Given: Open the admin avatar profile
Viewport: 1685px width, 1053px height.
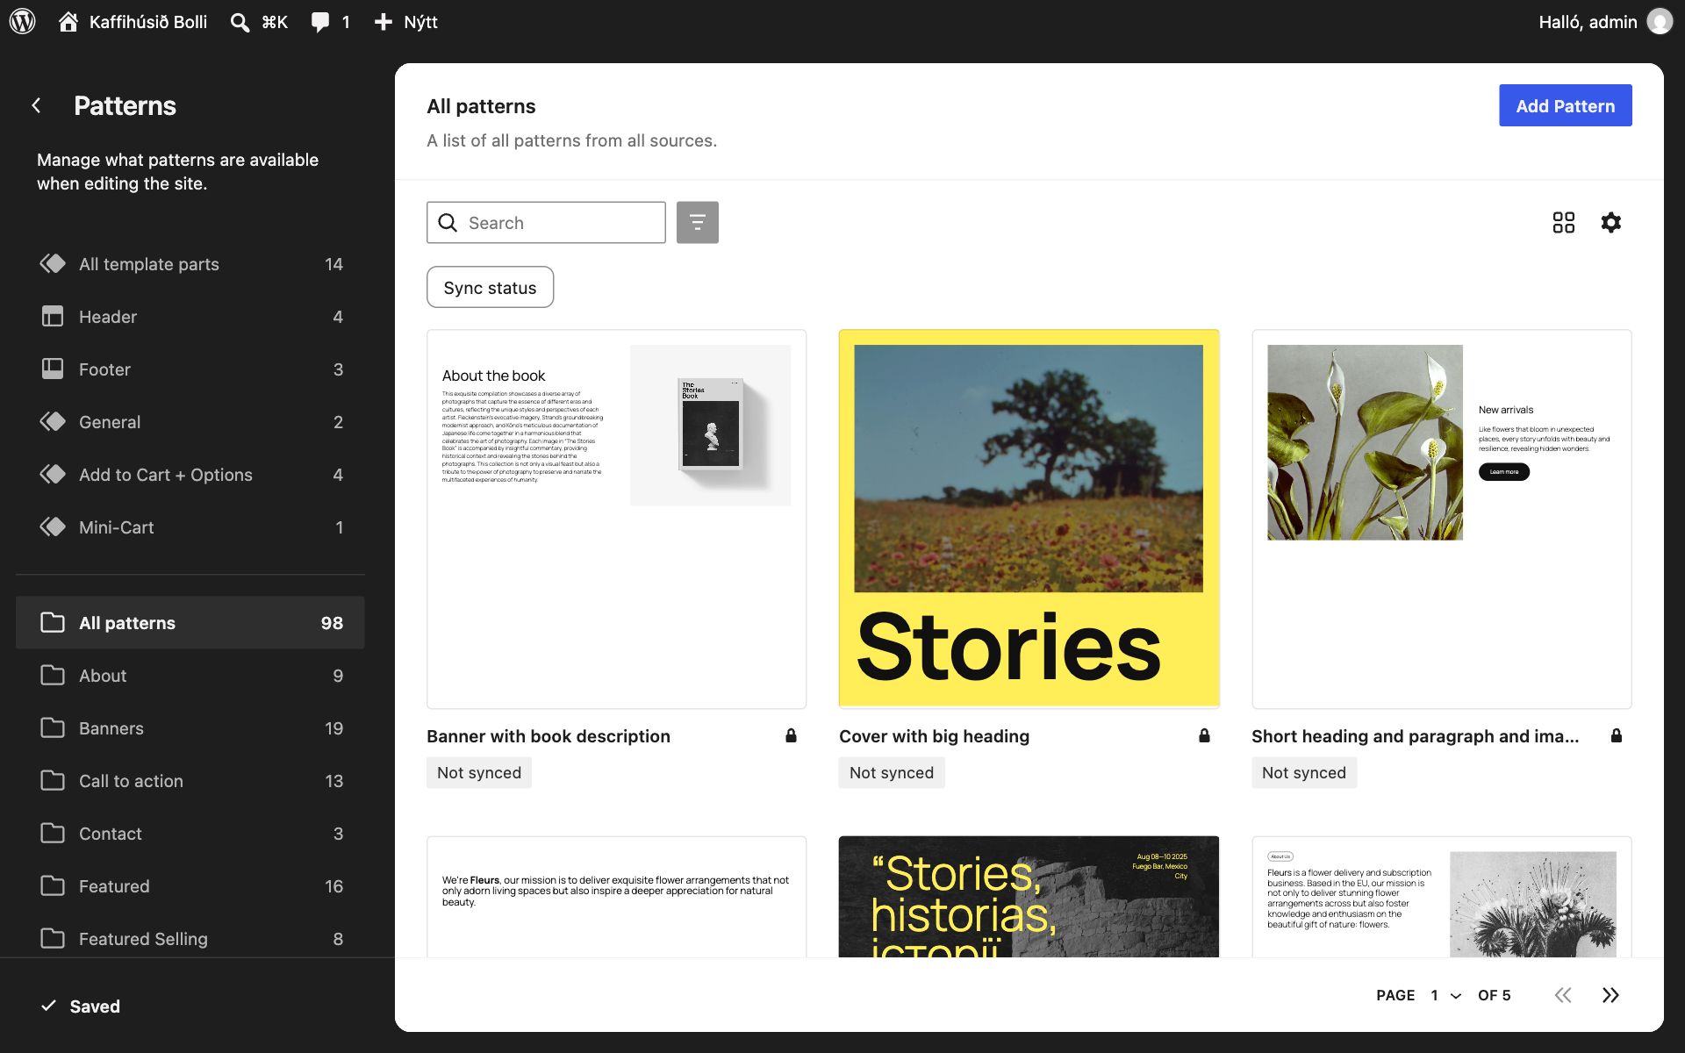Looking at the screenshot, I should pos(1660,22).
